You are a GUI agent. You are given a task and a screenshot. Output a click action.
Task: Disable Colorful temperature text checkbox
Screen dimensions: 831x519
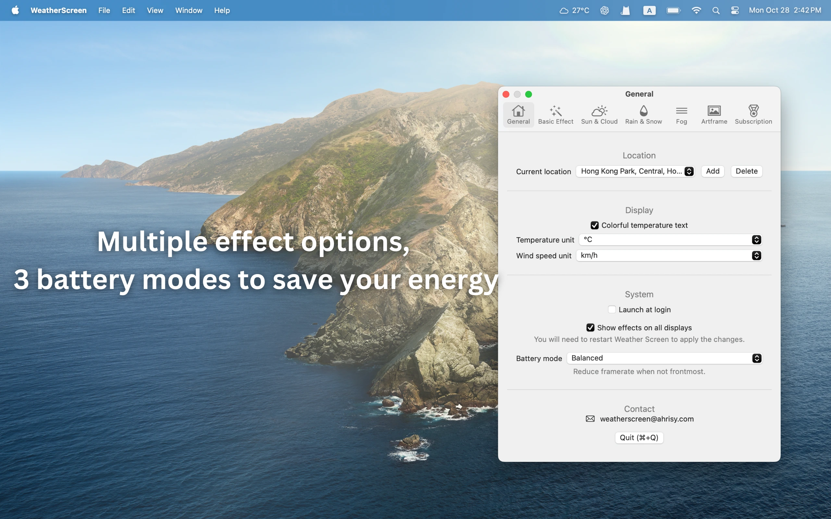point(594,225)
